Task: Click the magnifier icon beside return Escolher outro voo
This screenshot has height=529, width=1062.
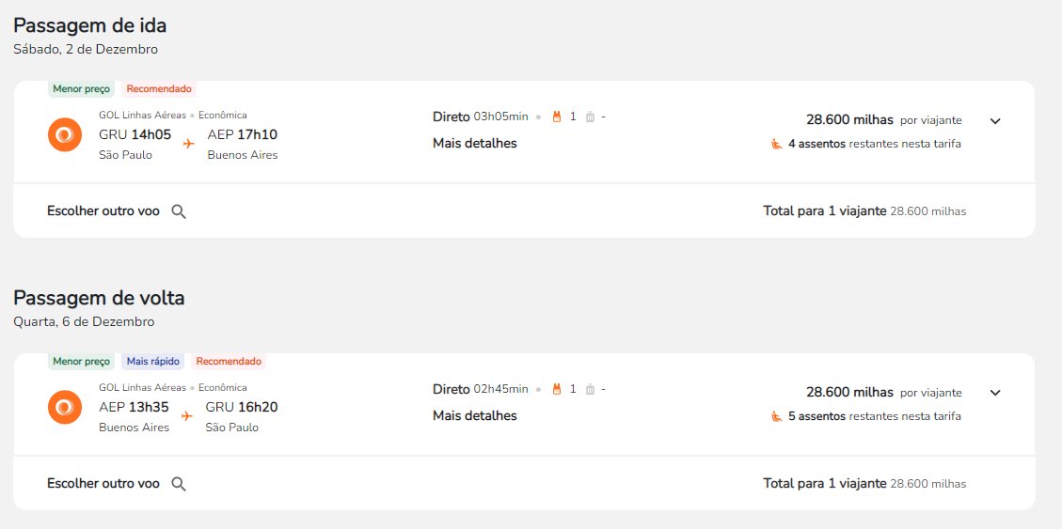Action: pyautogui.click(x=179, y=484)
